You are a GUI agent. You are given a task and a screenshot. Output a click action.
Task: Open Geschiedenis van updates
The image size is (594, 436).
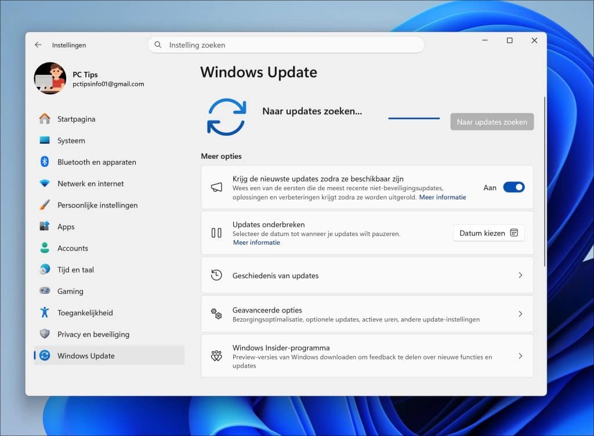coord(367,275)
